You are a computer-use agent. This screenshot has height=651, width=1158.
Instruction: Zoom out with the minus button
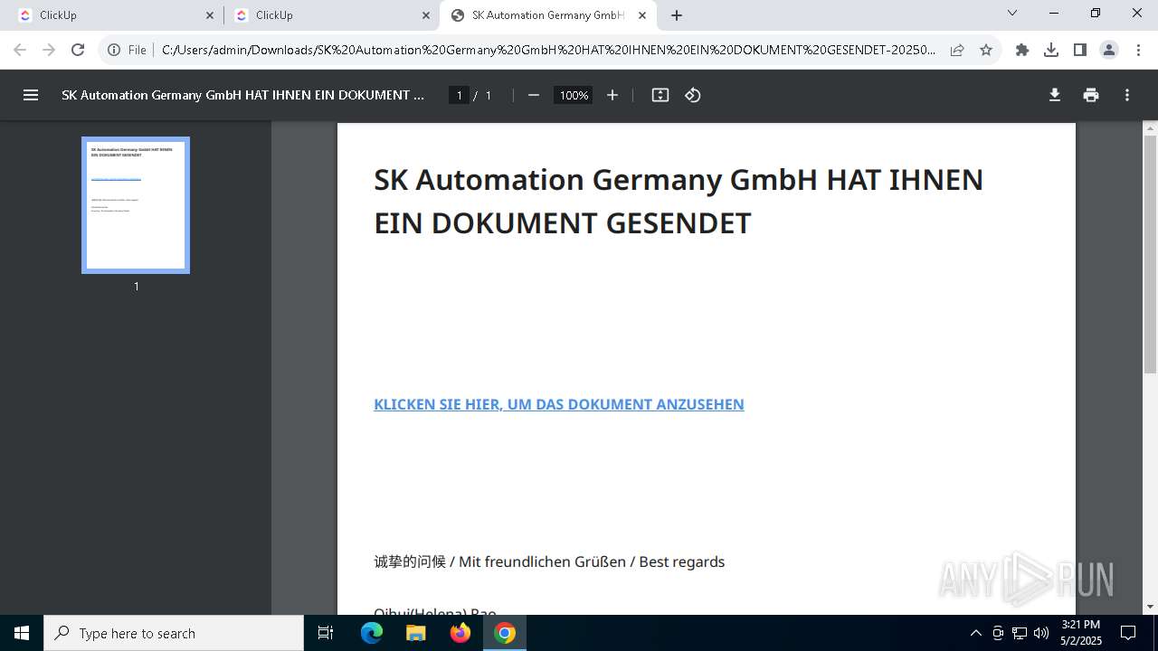534,95
